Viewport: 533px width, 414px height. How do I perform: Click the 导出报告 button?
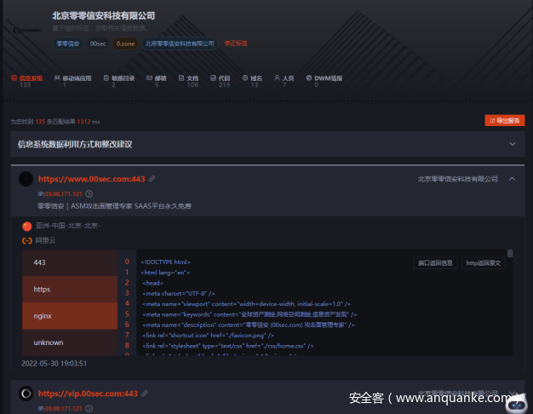tap(505, 120)
